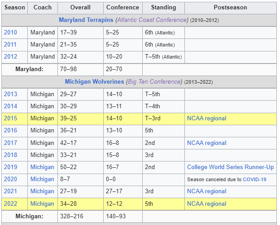Open the Maryland Terrapins link
This screenshot has height=225, width=280.
86,20
